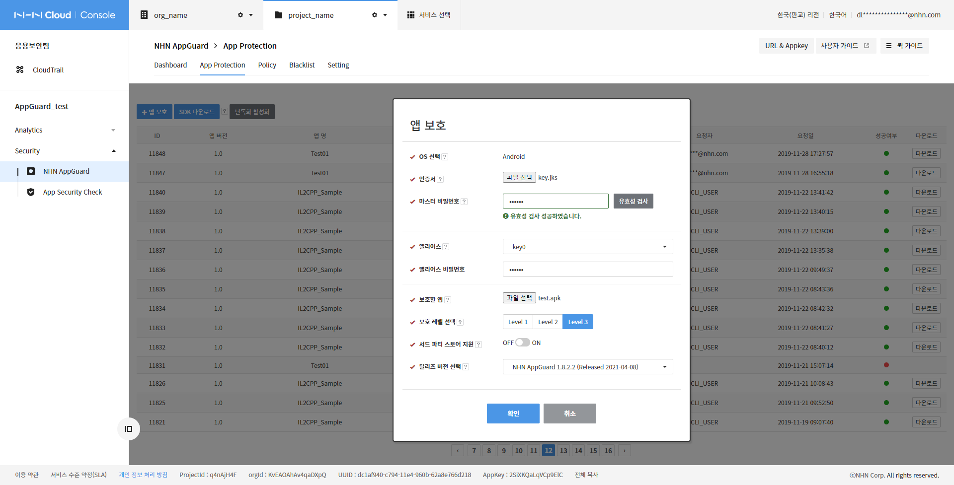Select protection Level 2
The image size is (954, 485).
[x=548, y=322]
